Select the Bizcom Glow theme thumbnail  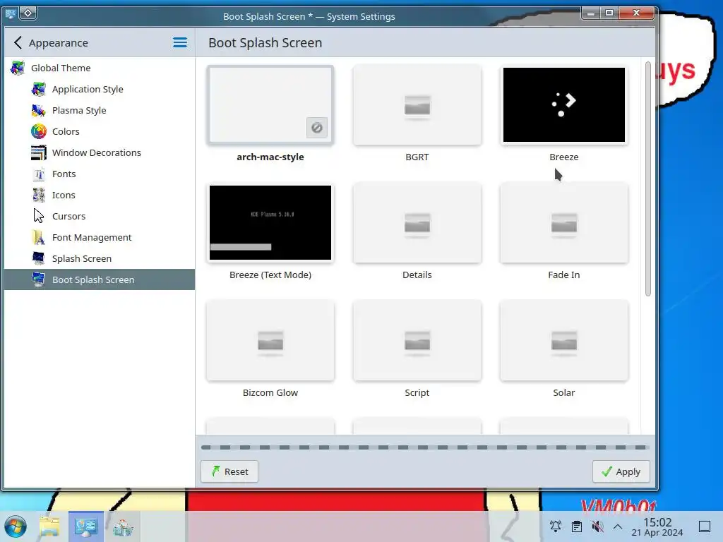point(270,341)
